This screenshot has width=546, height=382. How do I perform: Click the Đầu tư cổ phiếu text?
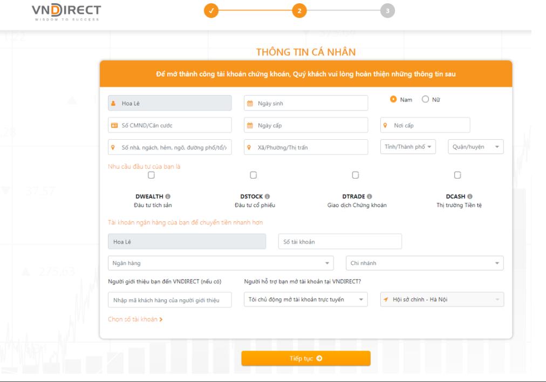click(255, 205)
